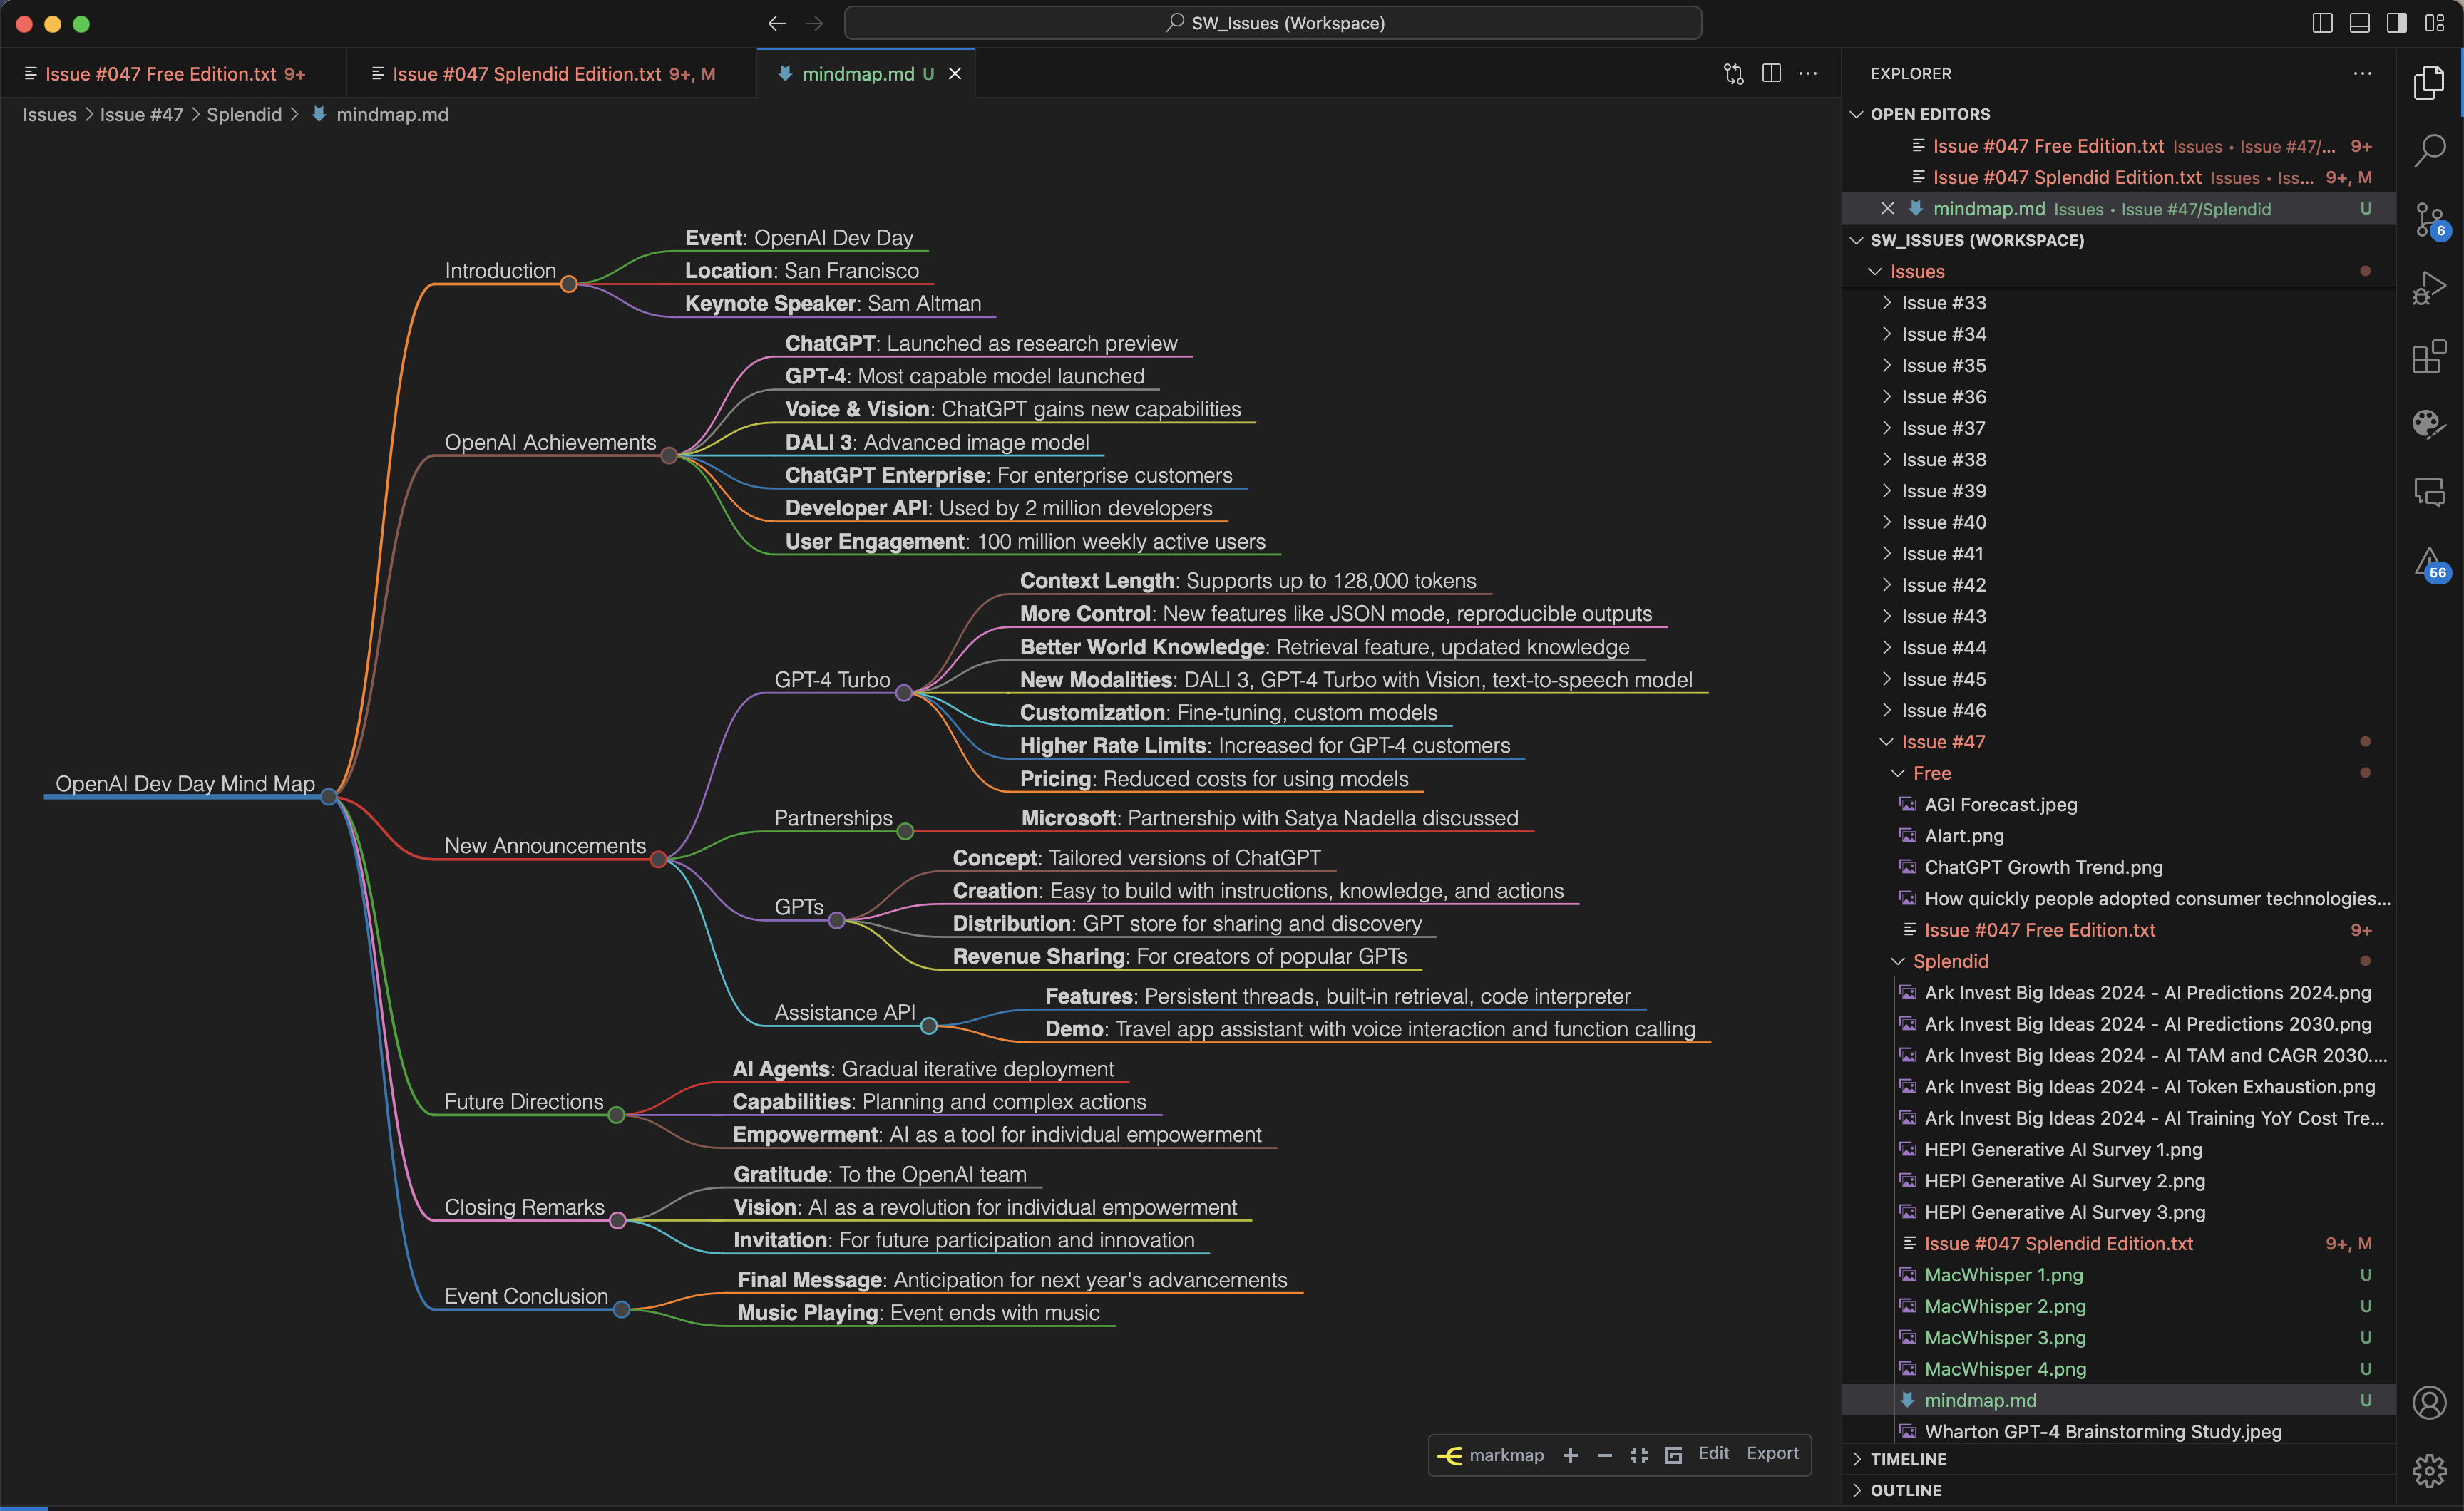Open the Extensions view
This screenshot has width=2464, height=1511.
click(x=2429, y=356)
